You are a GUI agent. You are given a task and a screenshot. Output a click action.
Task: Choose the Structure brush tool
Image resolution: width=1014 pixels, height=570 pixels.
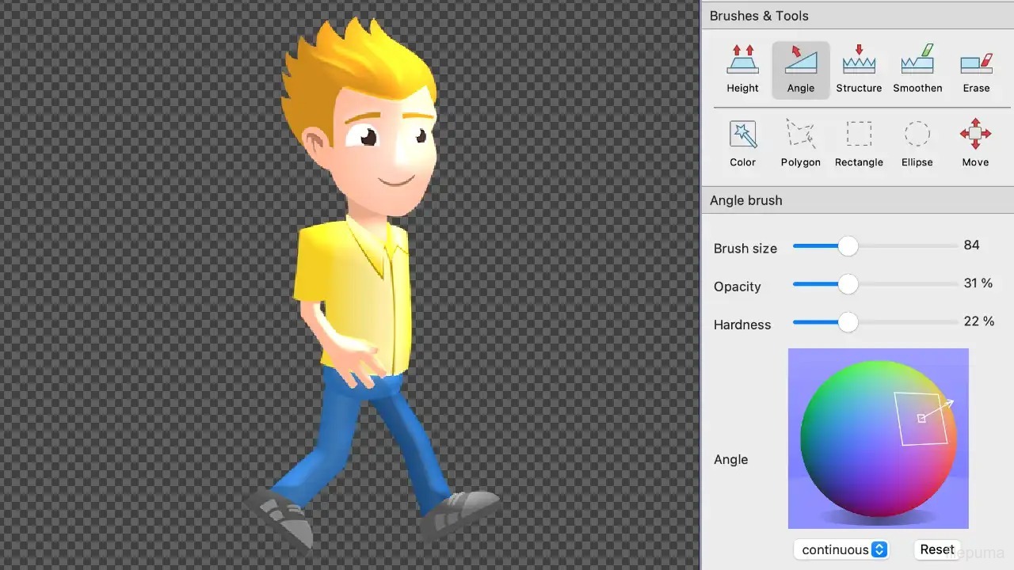point(859,70)
